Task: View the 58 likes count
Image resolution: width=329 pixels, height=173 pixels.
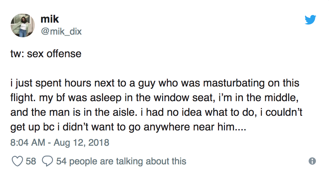Action: point(31,161)
